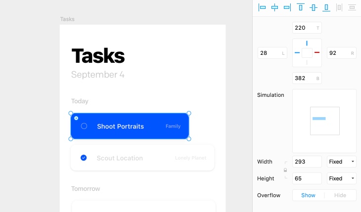The width and height of the screenshot is (361, 212).
Task: Edit the top offset field 220
Action: point(307,28)
